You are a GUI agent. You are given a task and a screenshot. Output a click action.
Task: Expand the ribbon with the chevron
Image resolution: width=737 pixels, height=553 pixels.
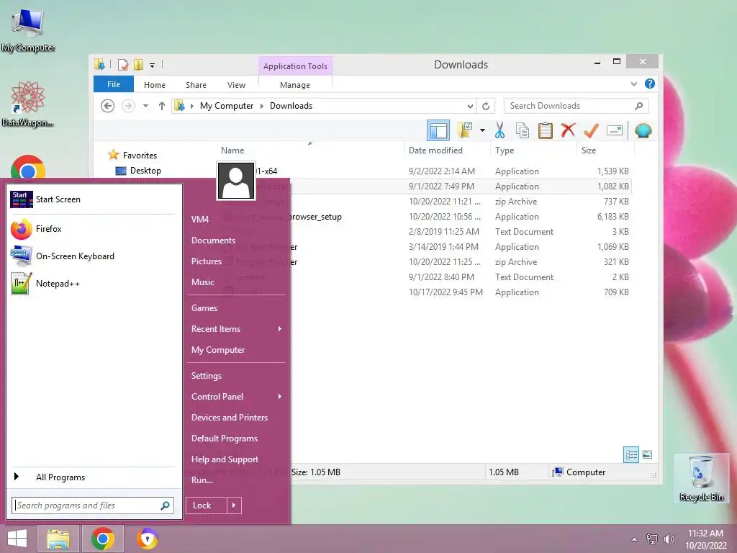[x=633, y=84]
